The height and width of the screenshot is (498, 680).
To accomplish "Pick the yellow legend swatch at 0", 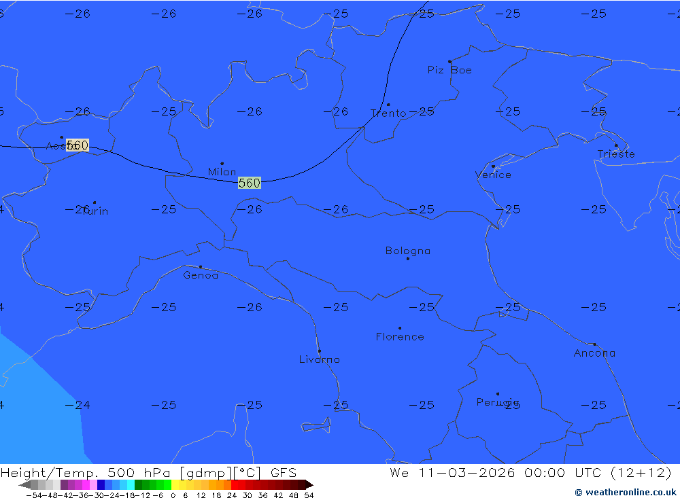I will coord(175,484).
